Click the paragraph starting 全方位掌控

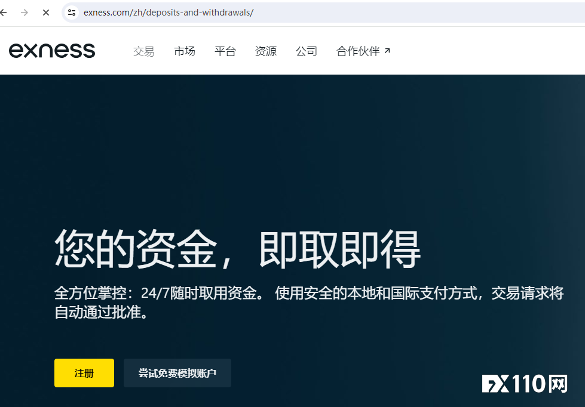[309, 303]
